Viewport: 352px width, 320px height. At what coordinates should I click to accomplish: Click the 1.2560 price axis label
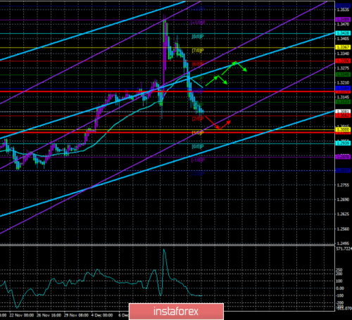point(343,229)
